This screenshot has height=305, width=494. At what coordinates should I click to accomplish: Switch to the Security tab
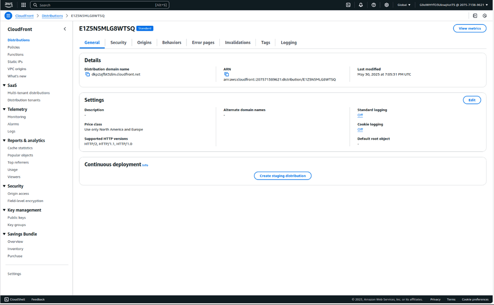tap(118, 43)
